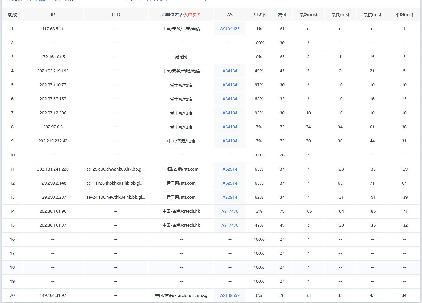Click the PTR column header
422x303 pixels.
(116, 15)
